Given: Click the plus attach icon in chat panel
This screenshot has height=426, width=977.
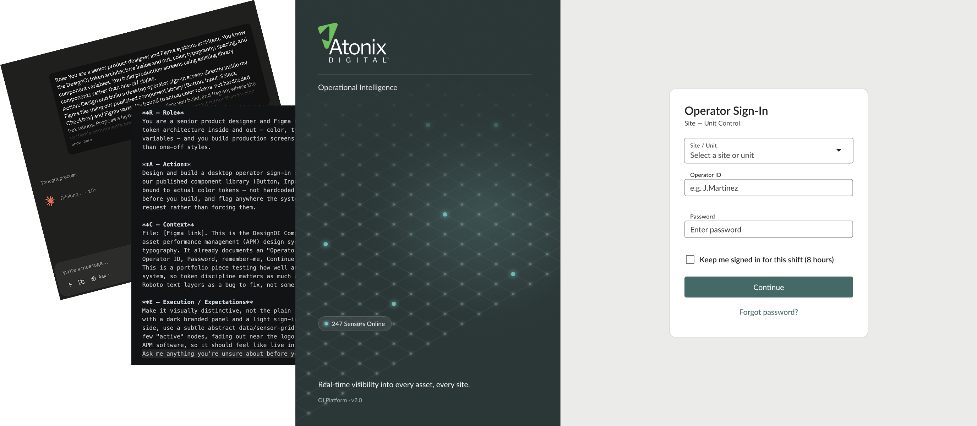Looking at the screenshot, I should (x=70, y=284).
